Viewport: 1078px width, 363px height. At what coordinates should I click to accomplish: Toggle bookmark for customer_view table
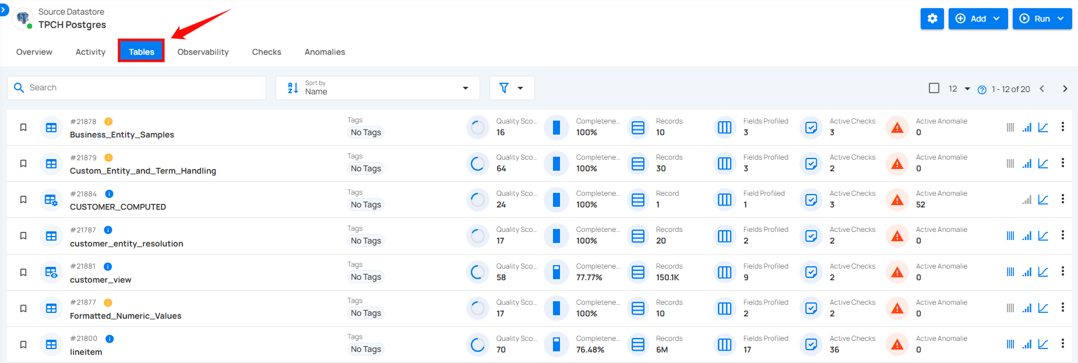pos(23,272)
